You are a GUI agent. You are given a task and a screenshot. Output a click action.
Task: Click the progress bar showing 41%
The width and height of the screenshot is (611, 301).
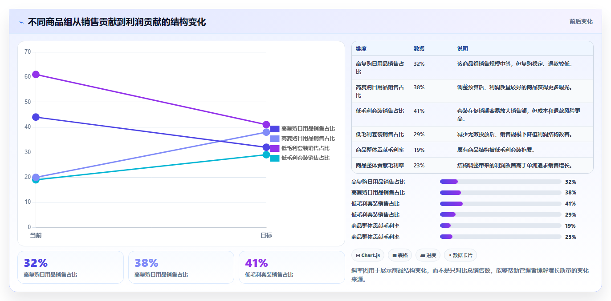[501, 204]
